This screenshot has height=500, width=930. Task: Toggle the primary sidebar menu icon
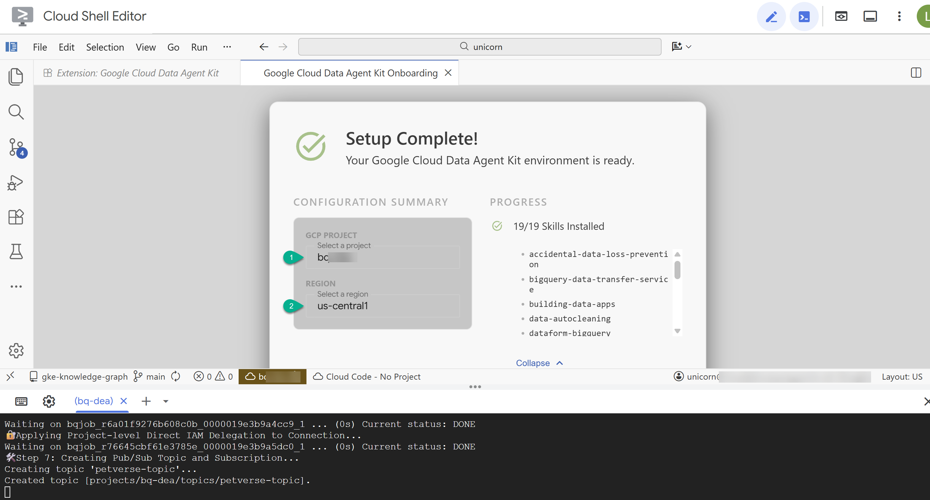[x=12, y=47]
